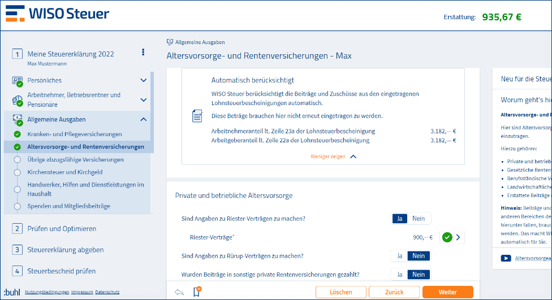Click the document icon in Automatisch berücksichtigt box
This screenshot has height=300, width=552.
[197, 116]
